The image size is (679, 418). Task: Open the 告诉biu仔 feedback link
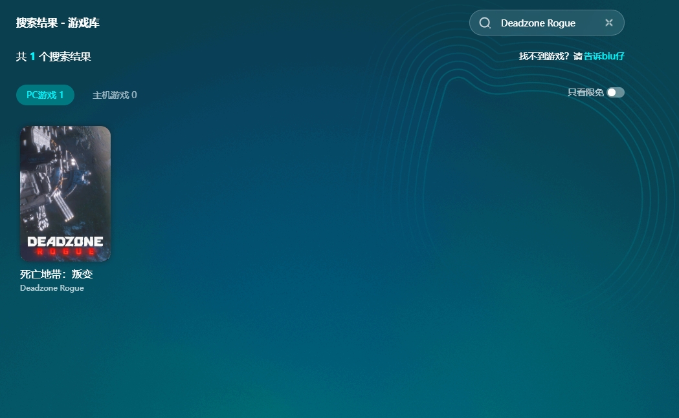click(x=604, y=57)
